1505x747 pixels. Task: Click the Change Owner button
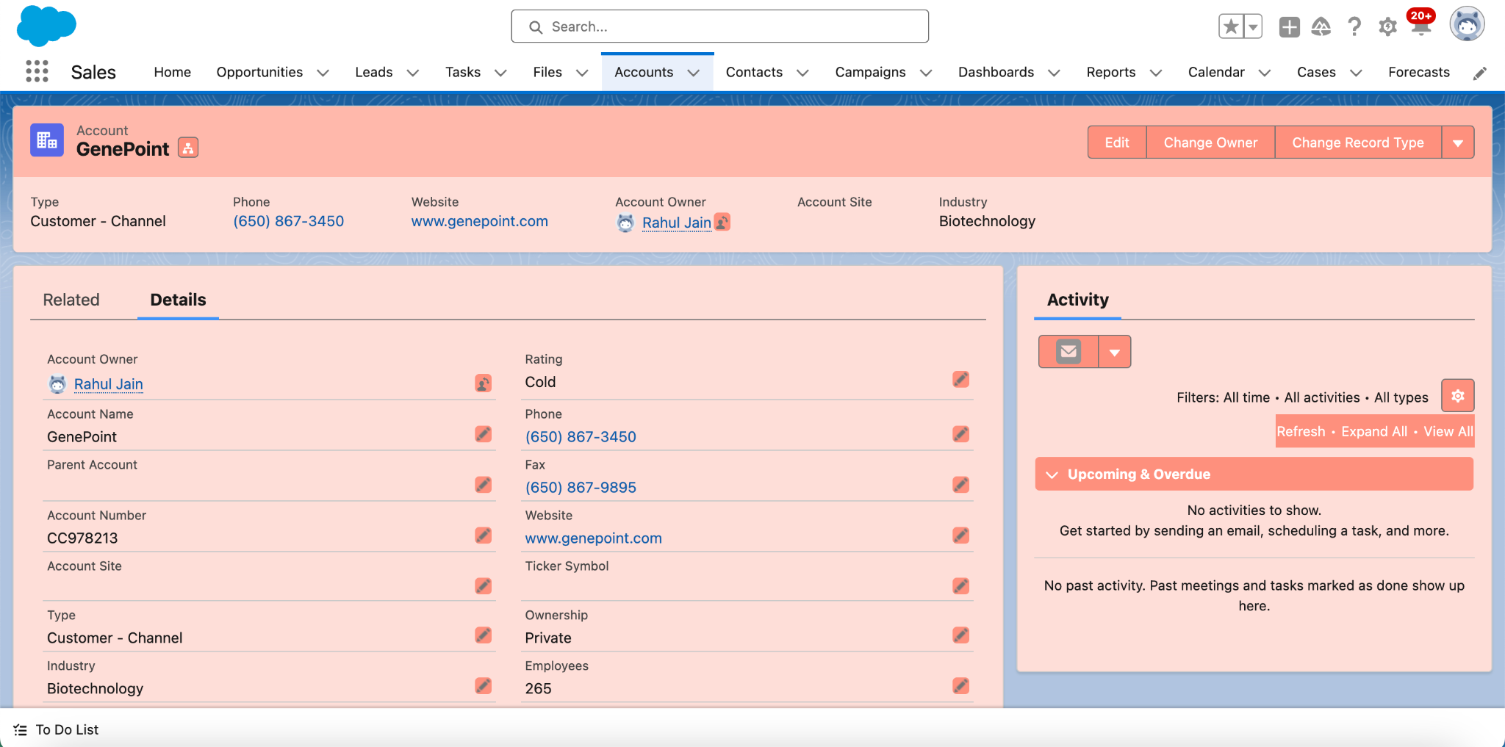click(1210, 142)
